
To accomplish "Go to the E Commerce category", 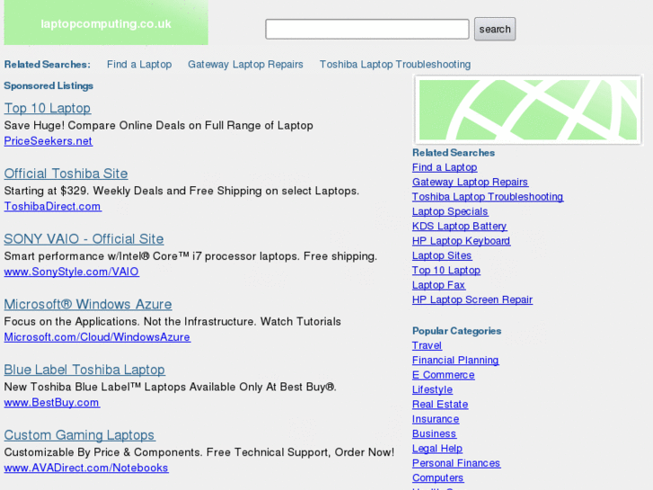I will tap(443, 375).
